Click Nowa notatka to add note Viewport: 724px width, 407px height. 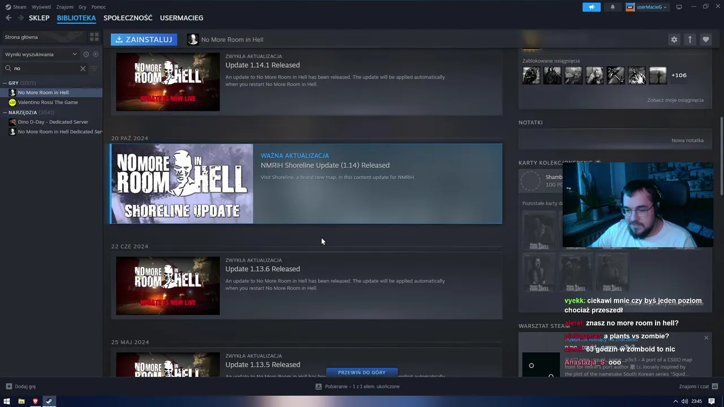(687, 140)
